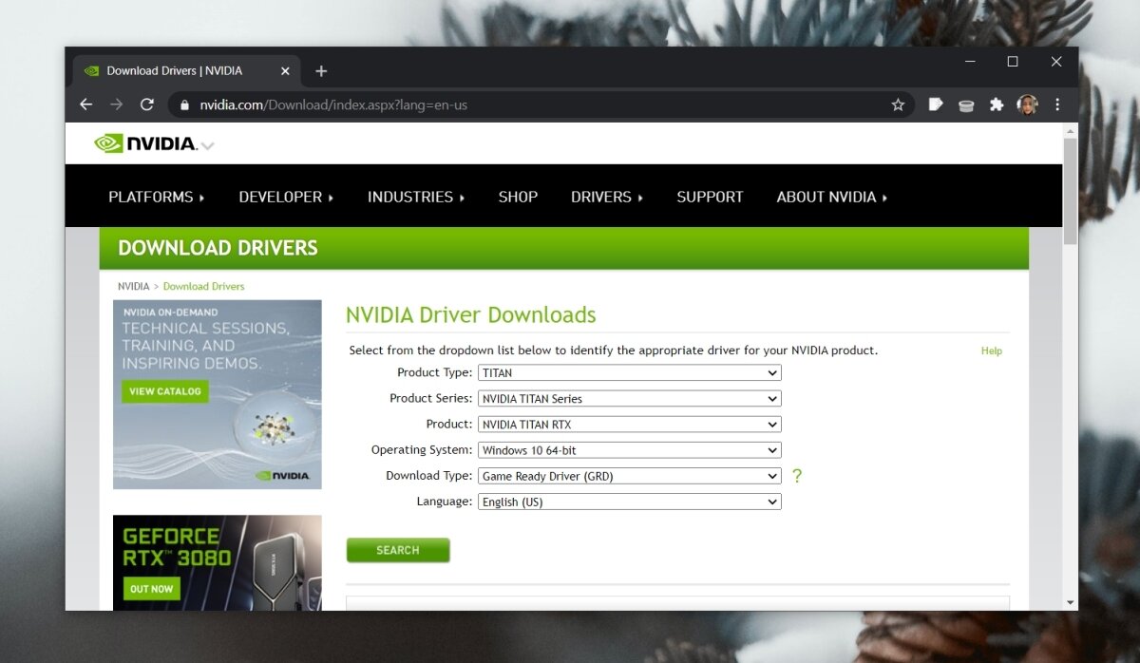This screenshot has width=1140, height=663.
Task: Open the reading list icon beside the star
Action: pyautogui.click(x=936, y=104)
